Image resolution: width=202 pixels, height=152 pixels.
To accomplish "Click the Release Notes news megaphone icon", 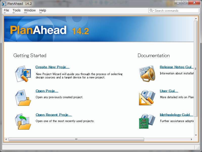I will click(147, 74).
